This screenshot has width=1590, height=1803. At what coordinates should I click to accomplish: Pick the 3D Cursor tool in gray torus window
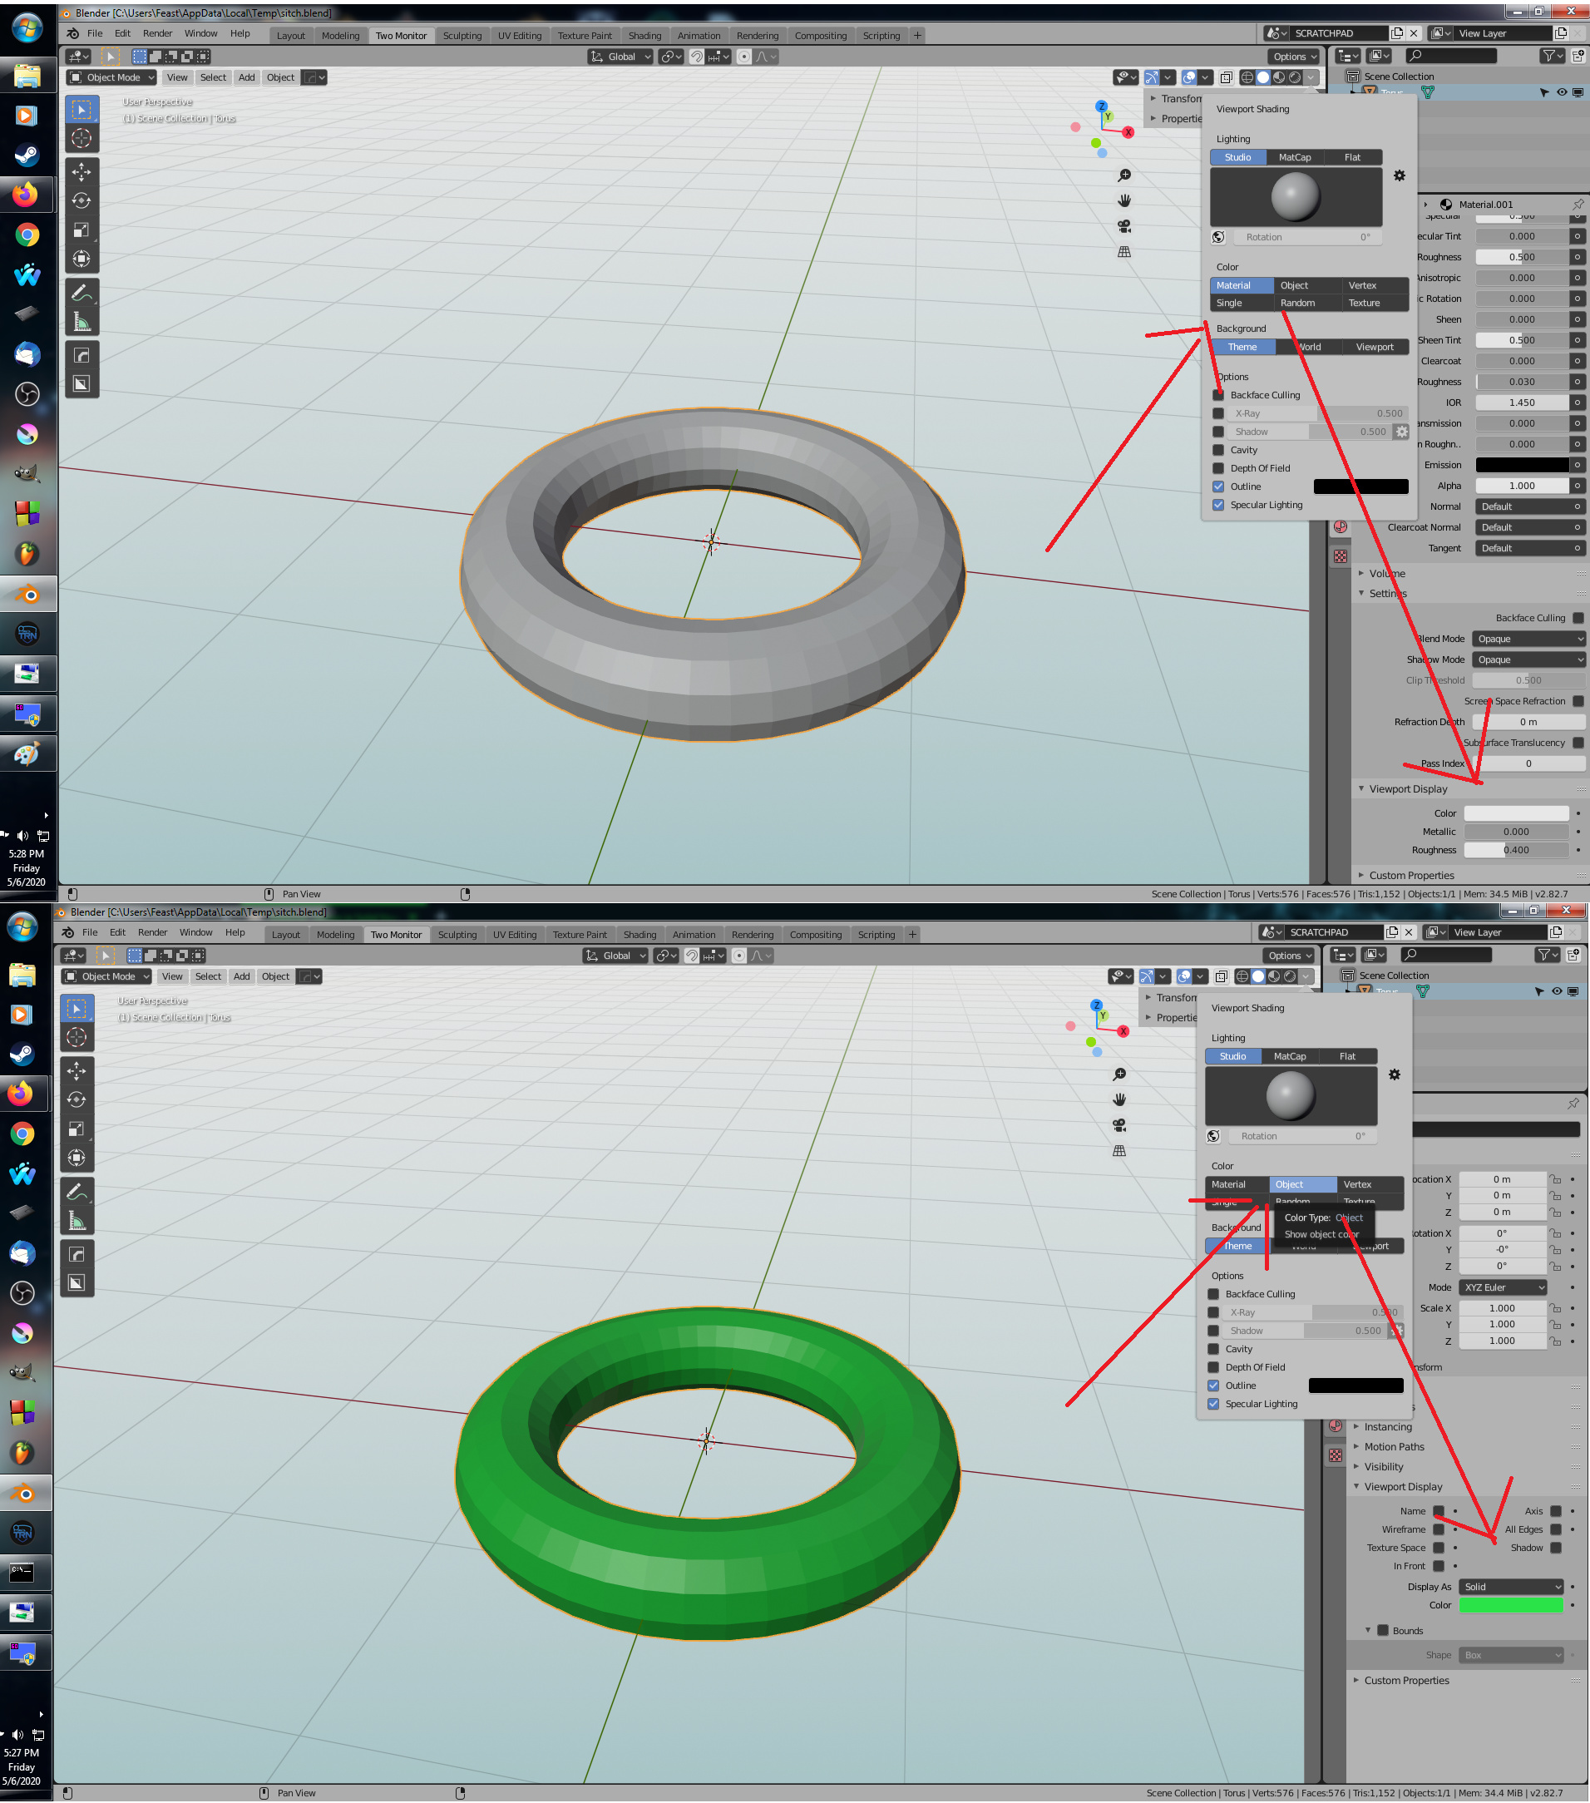tap(81, 139)
